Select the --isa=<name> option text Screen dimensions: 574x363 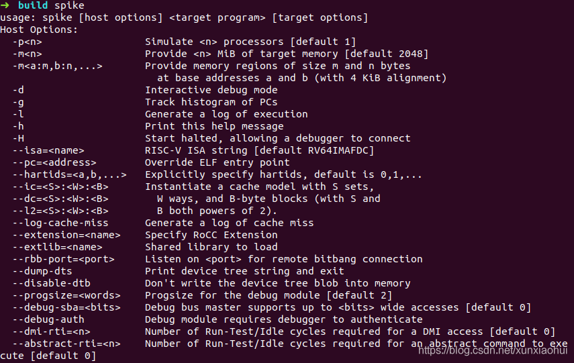coord(48,150)
